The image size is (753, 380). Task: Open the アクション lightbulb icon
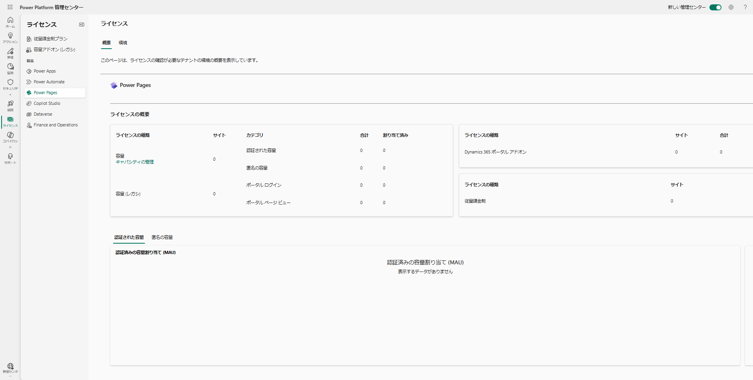pyautogui.click(x=10, y=38)
